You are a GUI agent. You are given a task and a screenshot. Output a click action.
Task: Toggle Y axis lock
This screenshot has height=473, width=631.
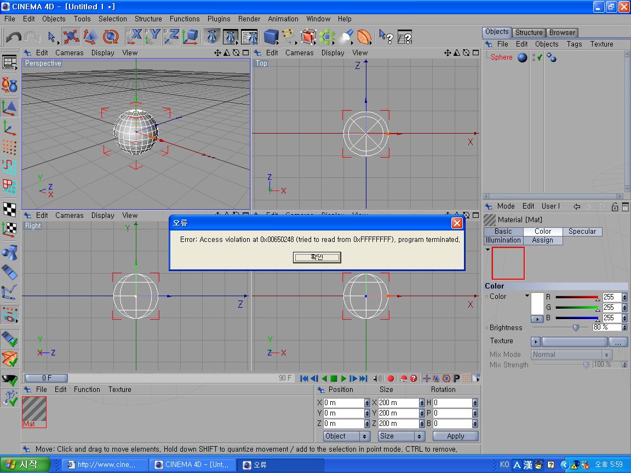(x=152, y=36)
